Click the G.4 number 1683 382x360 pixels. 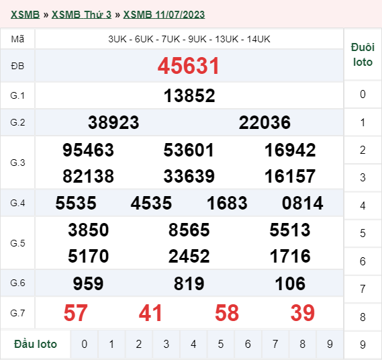coord(227,203)
